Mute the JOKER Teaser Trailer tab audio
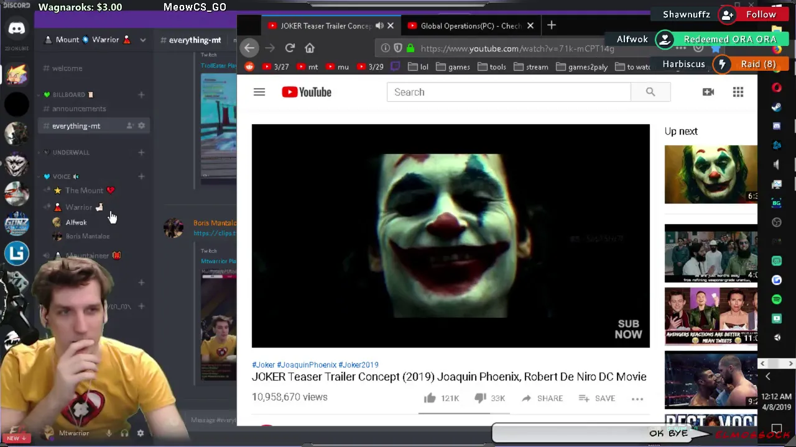 click(x=379, y=25)
